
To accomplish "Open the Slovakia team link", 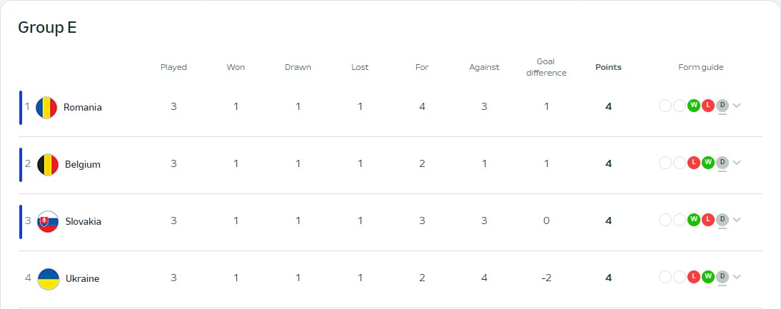I will [84, 221].
